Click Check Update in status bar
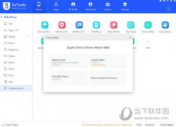Image resolution: width=176 pixels, height=127 pixels. [x=167, y=125]
